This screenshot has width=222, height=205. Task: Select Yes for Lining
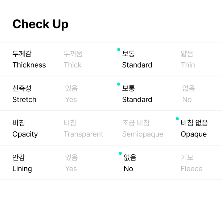point(71,163)
